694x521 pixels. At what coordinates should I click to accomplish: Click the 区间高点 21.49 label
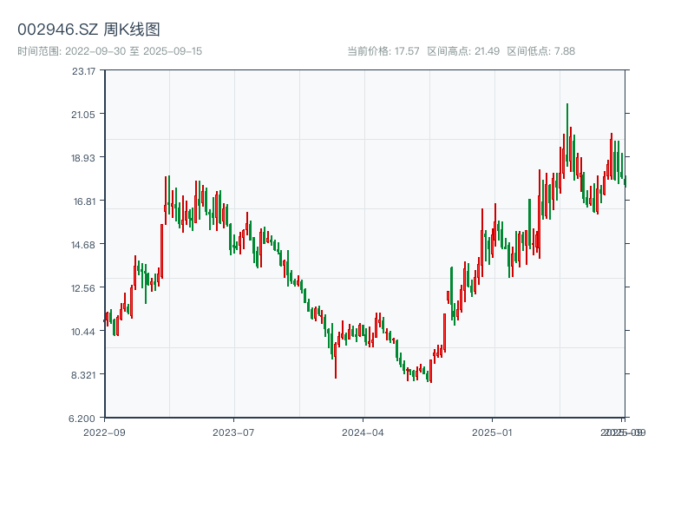(463, 51)
